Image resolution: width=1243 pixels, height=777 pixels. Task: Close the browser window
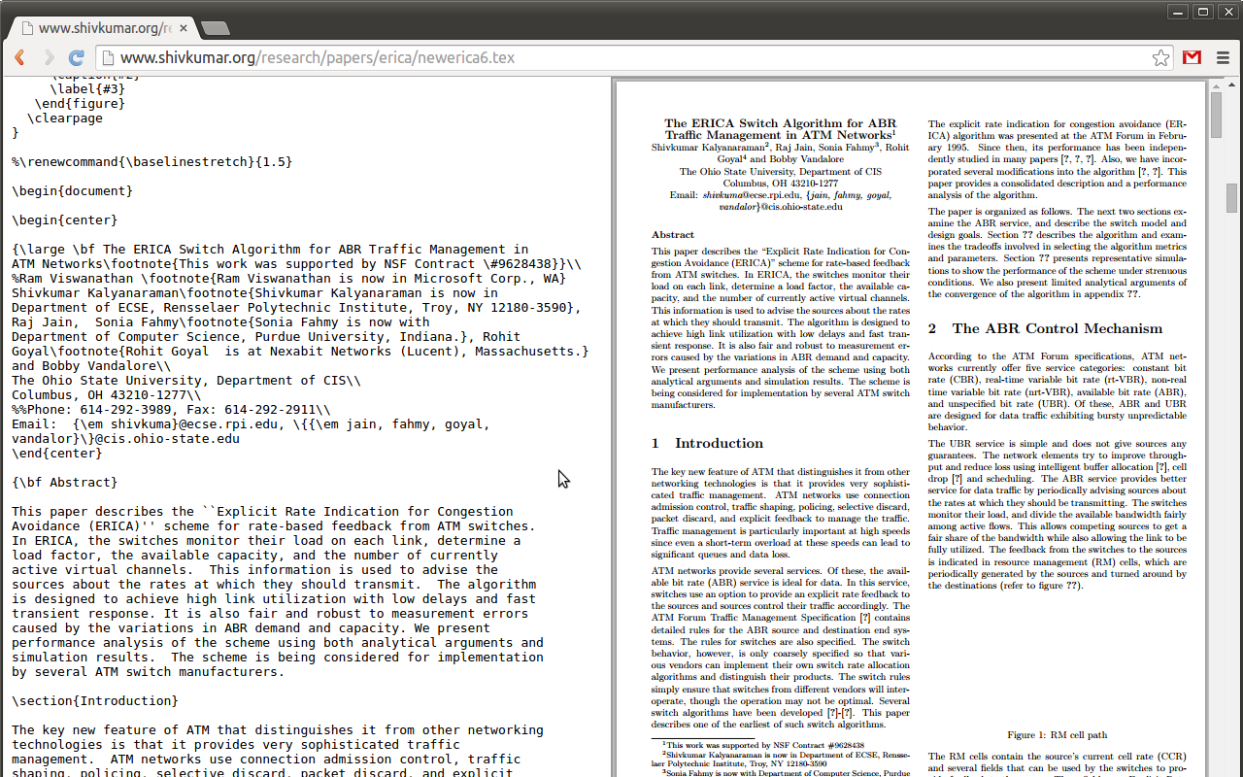1226,12
